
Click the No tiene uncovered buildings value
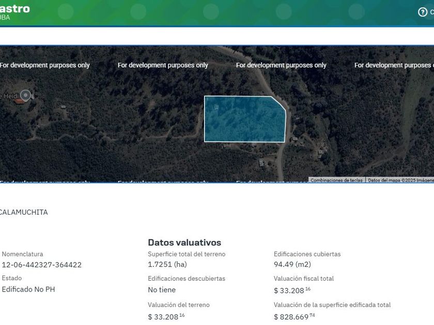point(162,290)
